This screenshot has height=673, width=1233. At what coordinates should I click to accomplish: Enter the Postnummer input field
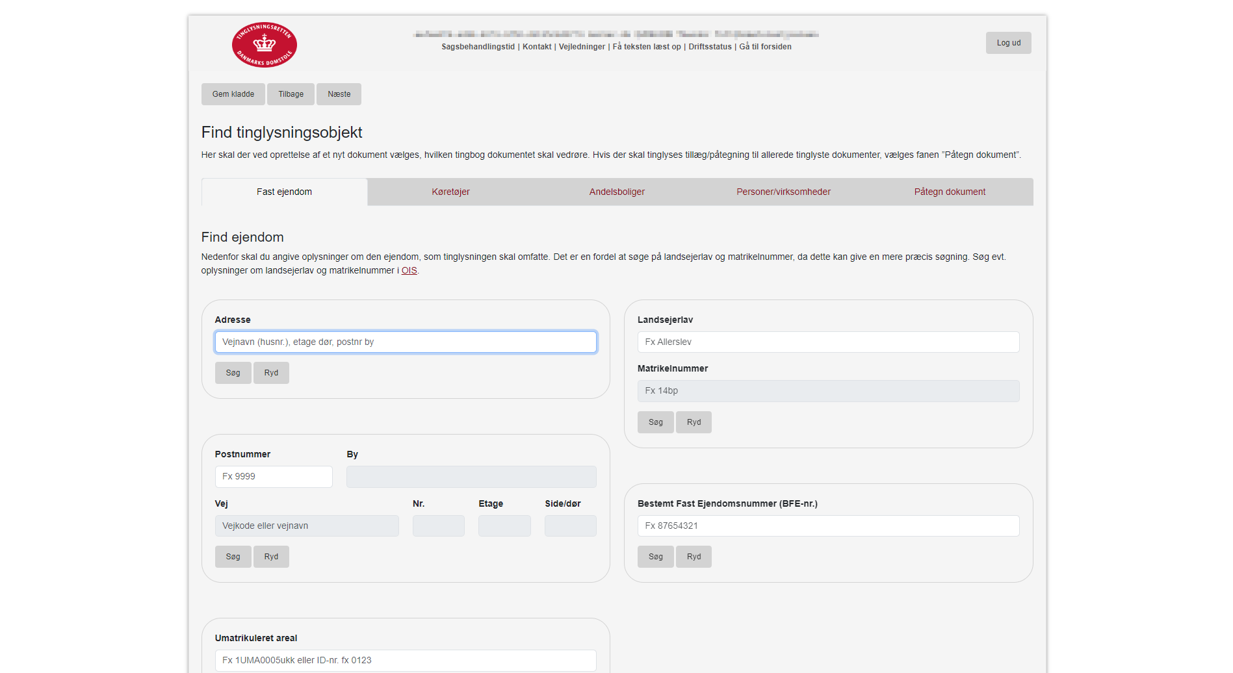[x=274, y=477]
